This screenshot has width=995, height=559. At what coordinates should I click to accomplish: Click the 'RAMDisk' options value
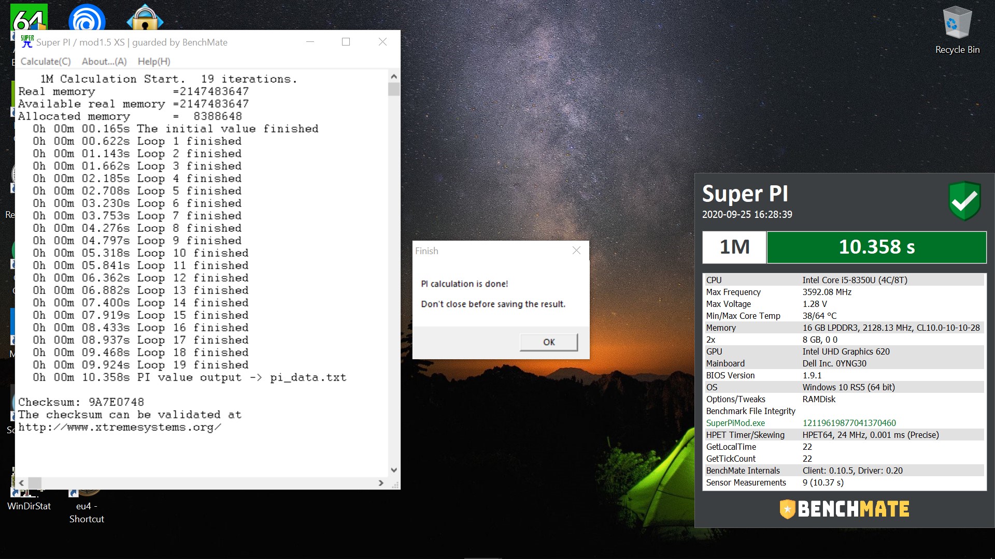click(819, 399)
